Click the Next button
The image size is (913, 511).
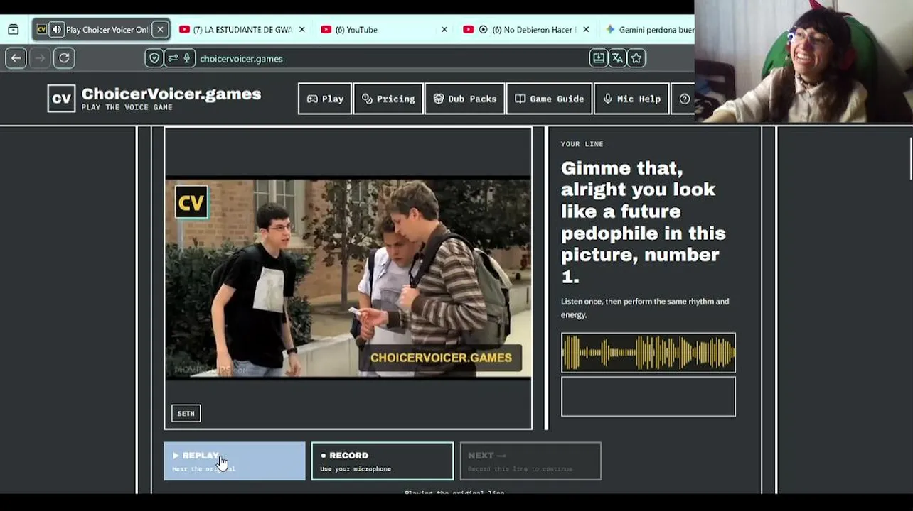coord(530,461)
